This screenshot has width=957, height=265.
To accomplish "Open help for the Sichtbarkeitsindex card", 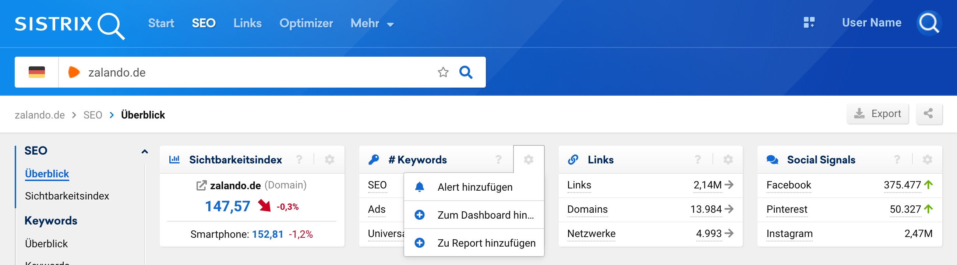I will pos(299,159).
